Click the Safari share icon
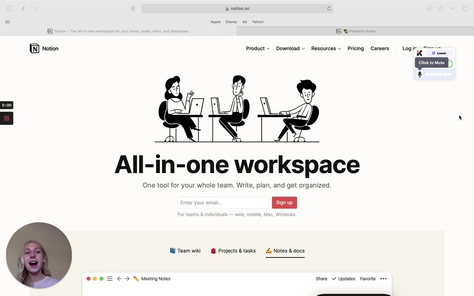The image size is (474, 296). click(441, 9)
